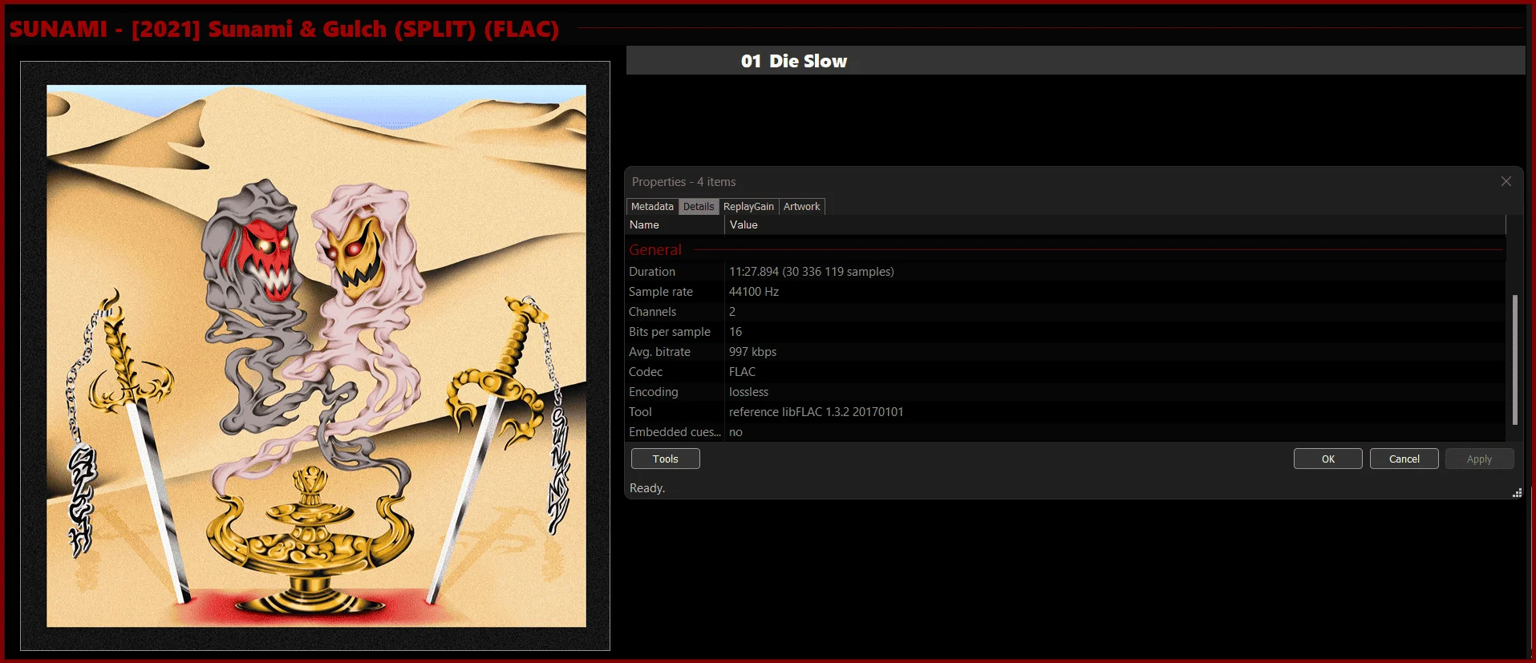Select the Sample rate row label
The image size is (1536, 663).
661,292
